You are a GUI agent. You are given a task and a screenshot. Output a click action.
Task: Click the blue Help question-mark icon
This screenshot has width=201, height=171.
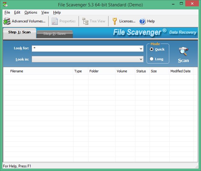pos(142,21)
